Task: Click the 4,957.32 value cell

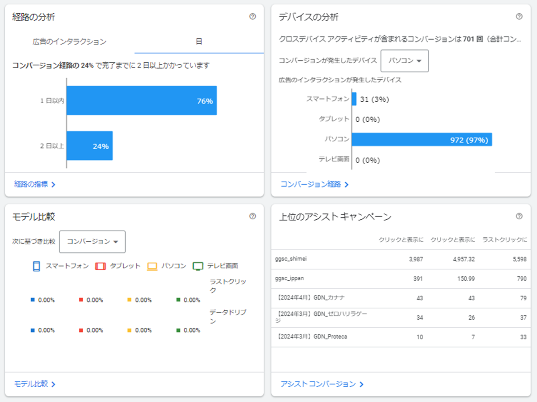Action: coord(464,259)
